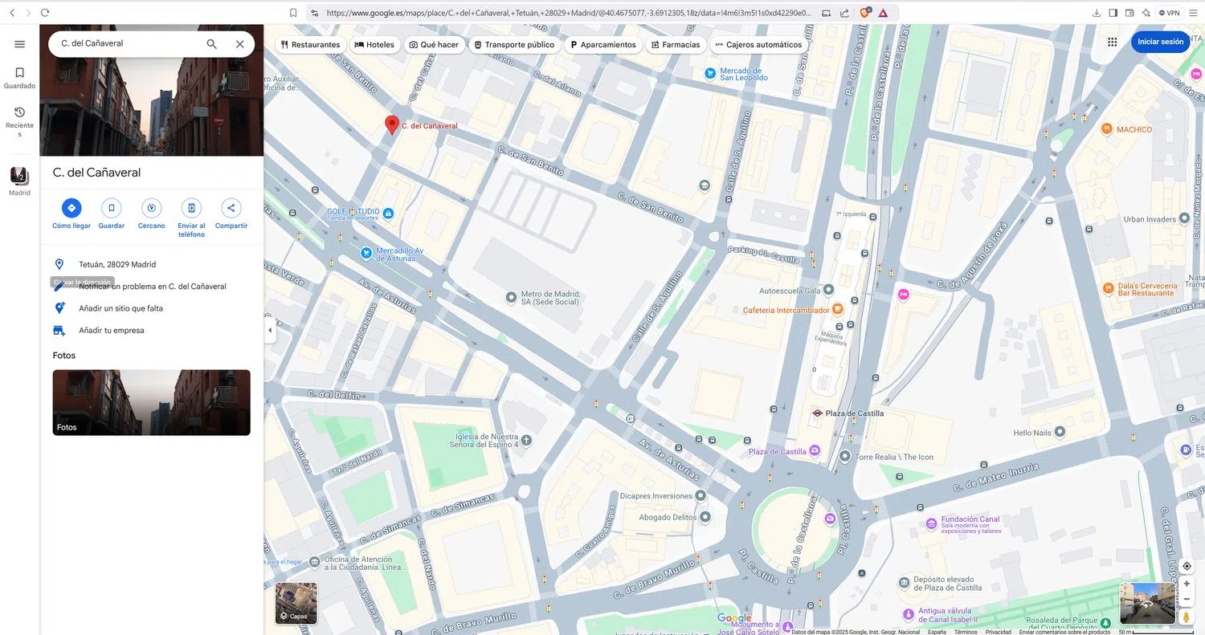1205x635 pixels.
Task: Select the Restaurantes filter chip
Action: click(x=311, y=45)
